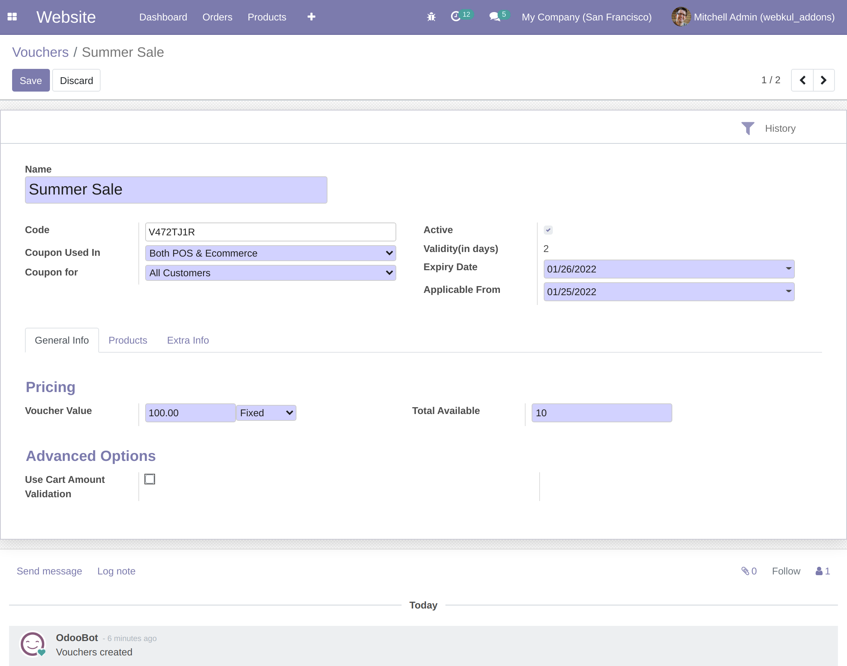Open My Company (San Francisco) switcher
This screenshot has height=666, width=847.
click(x=586, y=17)
